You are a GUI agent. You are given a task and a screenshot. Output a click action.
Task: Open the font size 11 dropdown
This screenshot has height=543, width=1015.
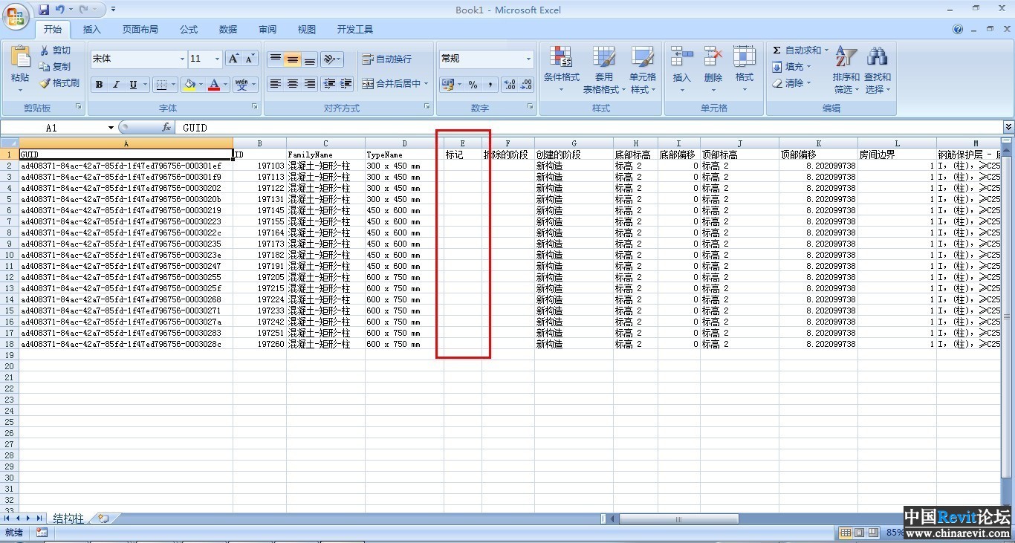point(217,59)
